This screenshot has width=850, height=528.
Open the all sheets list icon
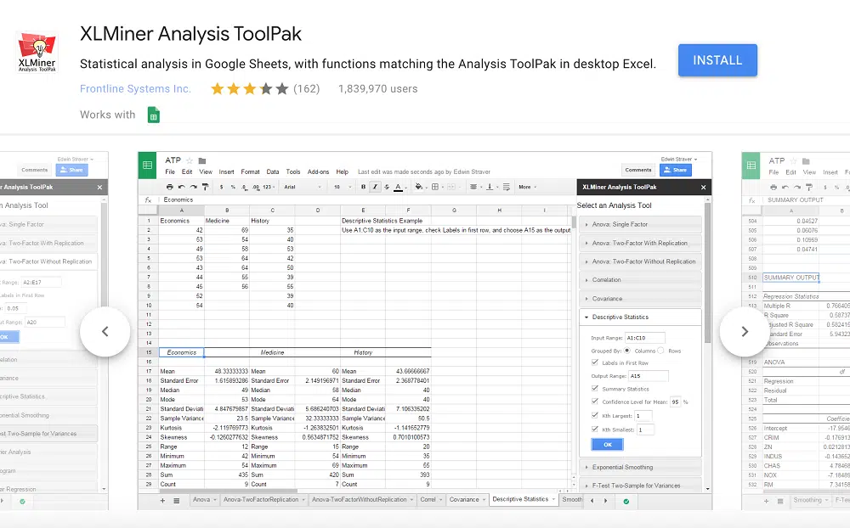(176, 500)
